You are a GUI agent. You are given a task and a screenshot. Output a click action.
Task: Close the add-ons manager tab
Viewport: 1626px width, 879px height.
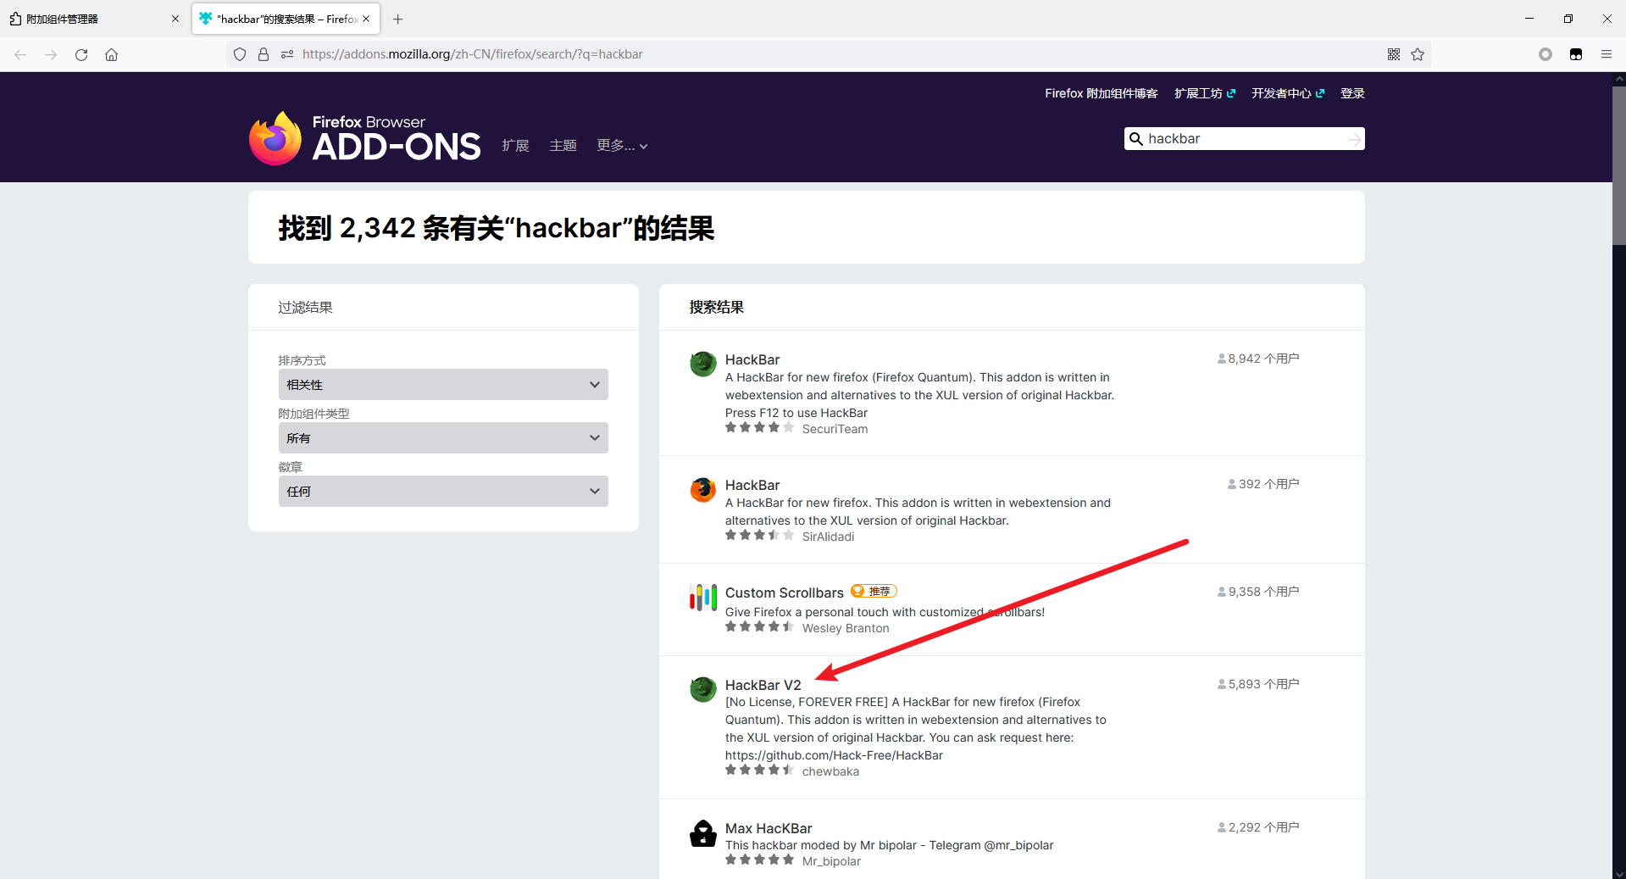pyautogui.click(x=175, y=19)
